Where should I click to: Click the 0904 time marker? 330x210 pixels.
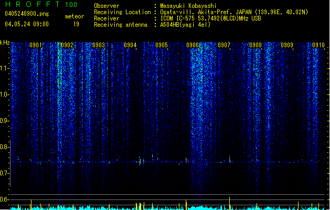click(130, 45)
